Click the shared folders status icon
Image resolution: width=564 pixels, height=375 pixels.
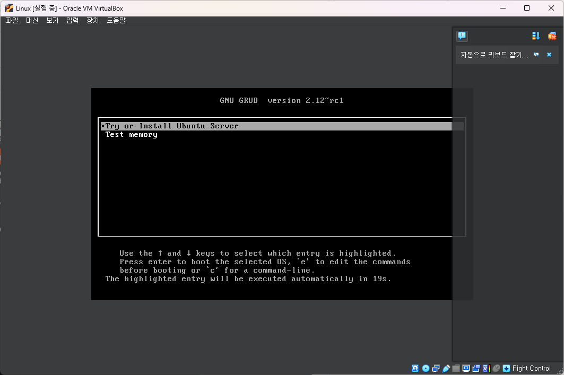click(x=456, y=368)
